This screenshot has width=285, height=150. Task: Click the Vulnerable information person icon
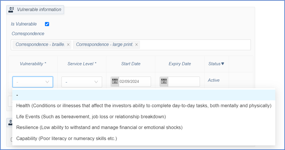coord(11,10)
